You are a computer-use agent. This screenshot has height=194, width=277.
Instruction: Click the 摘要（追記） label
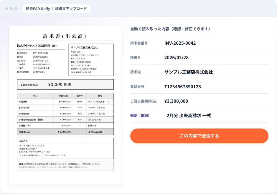tap(140, 116)
